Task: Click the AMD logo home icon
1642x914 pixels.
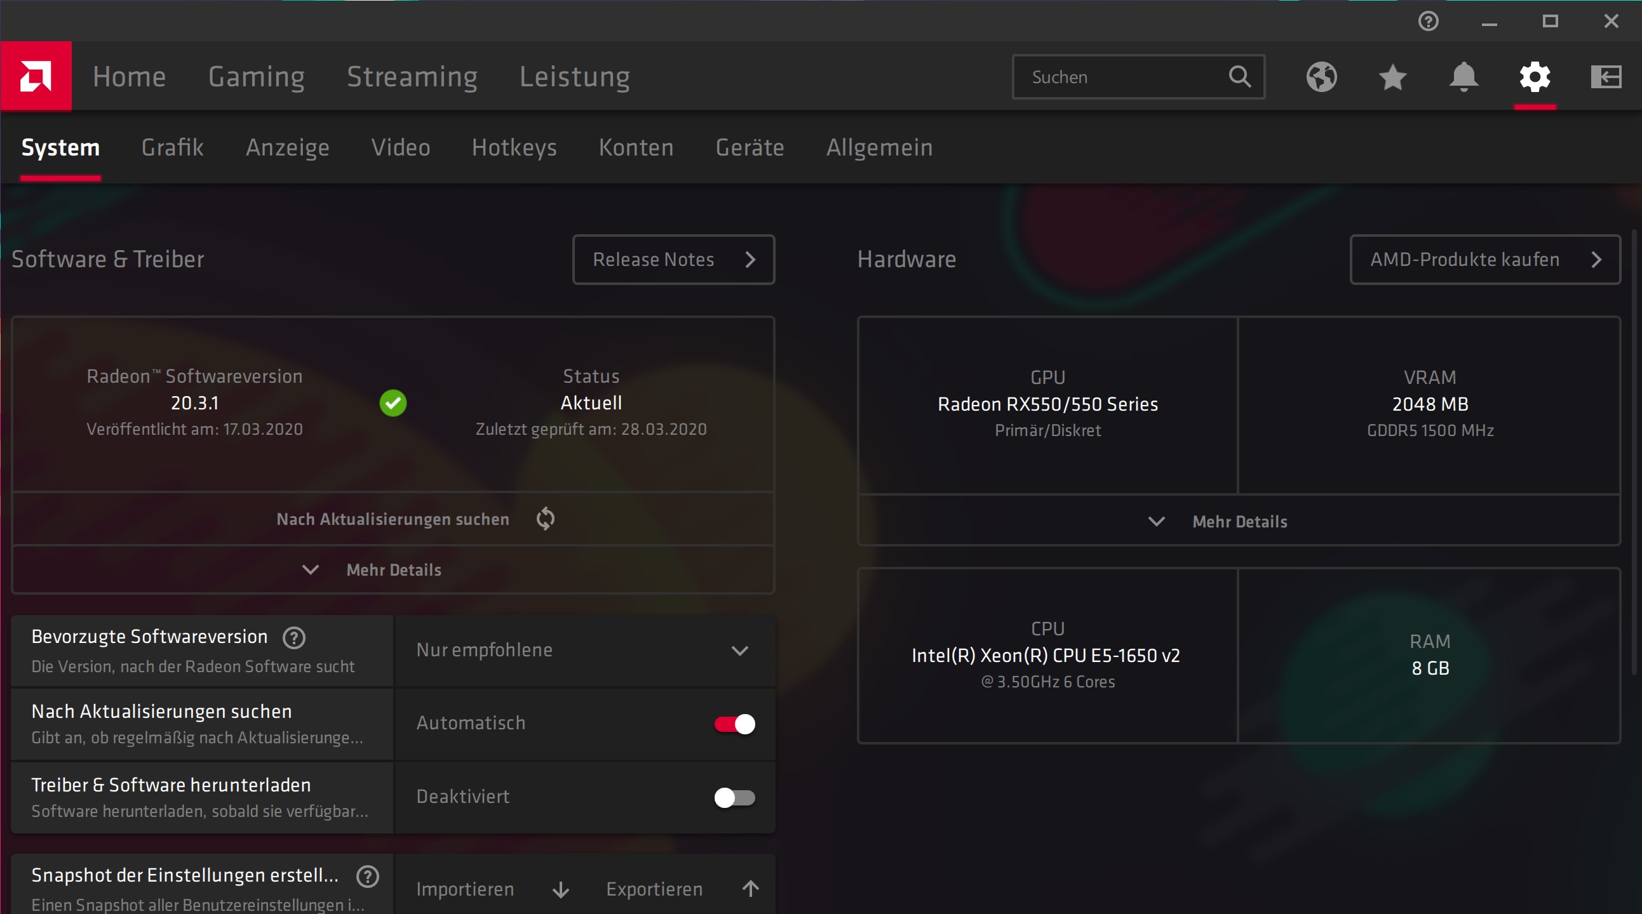Action: click(36, 76)
